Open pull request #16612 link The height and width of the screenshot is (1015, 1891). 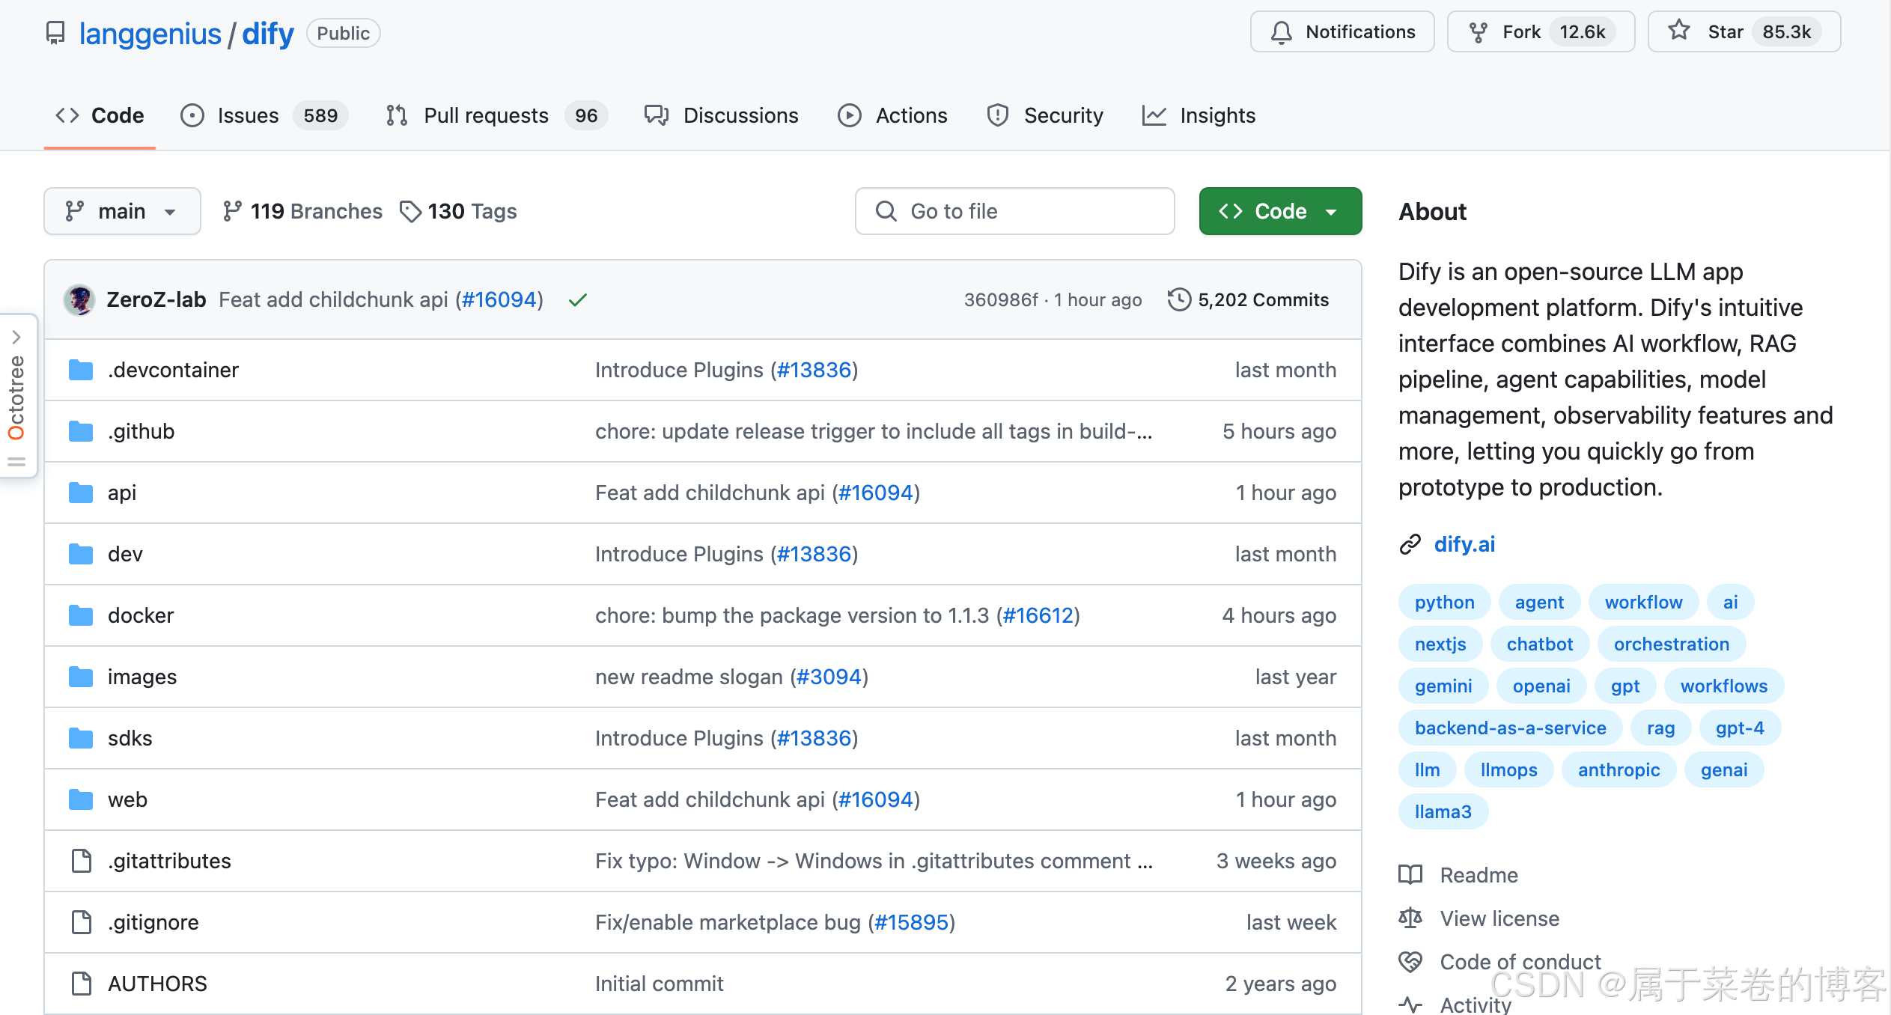(x=1038, y=615)
